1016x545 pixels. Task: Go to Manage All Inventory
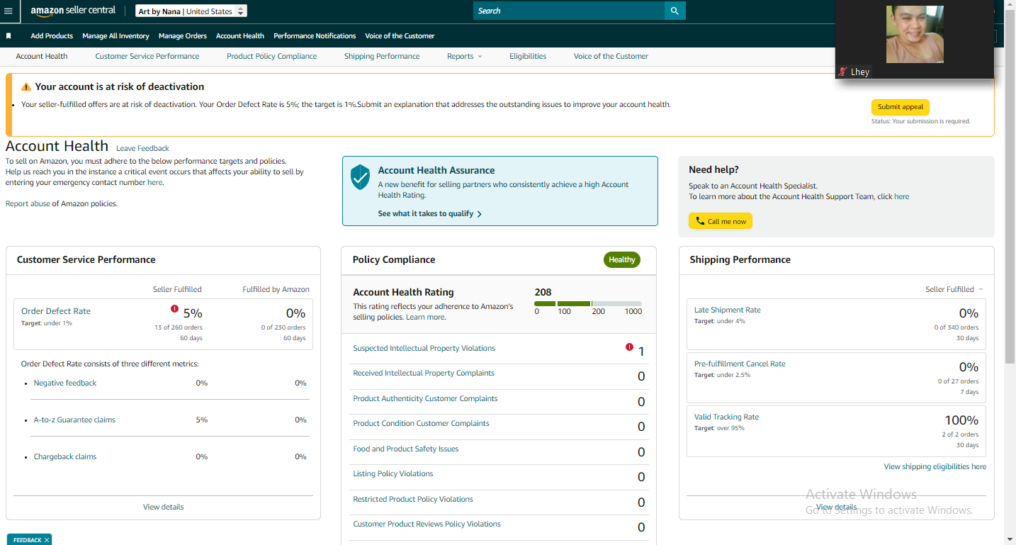point(115,35)
